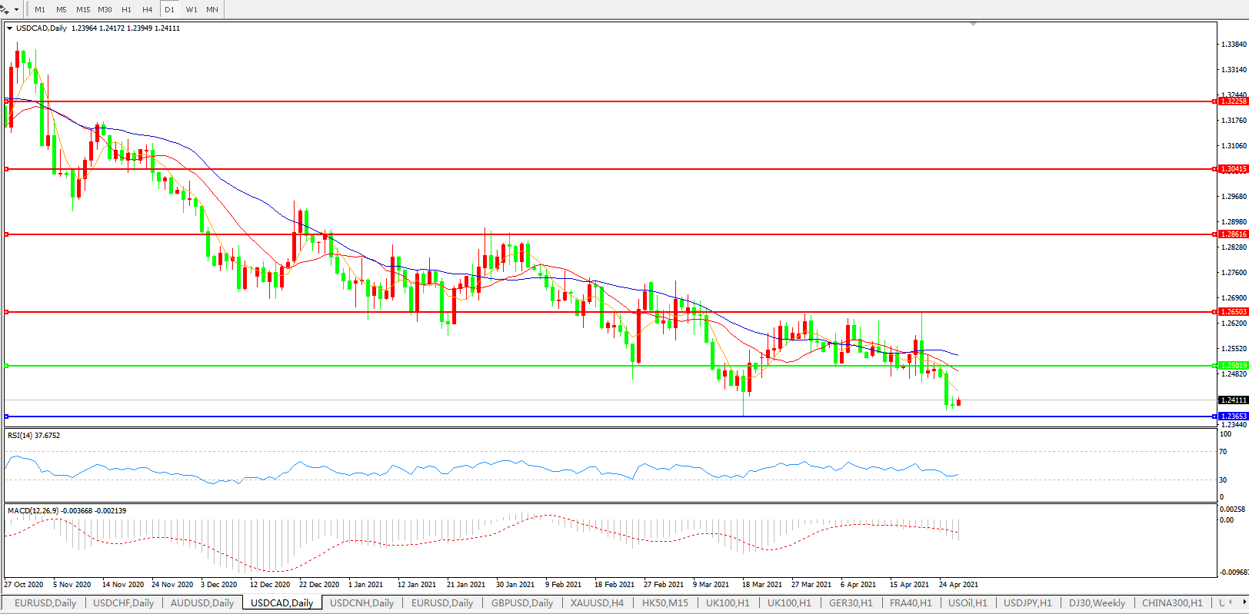The width and height of the screenshot is (1249, 614).
Task: Click the toolbar drag grip before M1
Action: 28,9
